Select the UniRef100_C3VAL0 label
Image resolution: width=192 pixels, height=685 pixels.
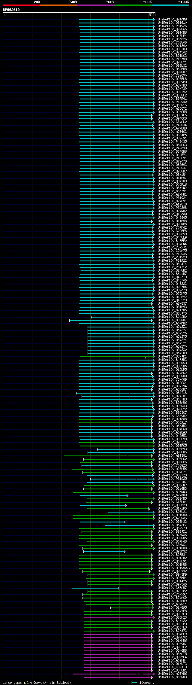[x=172, y=122]
